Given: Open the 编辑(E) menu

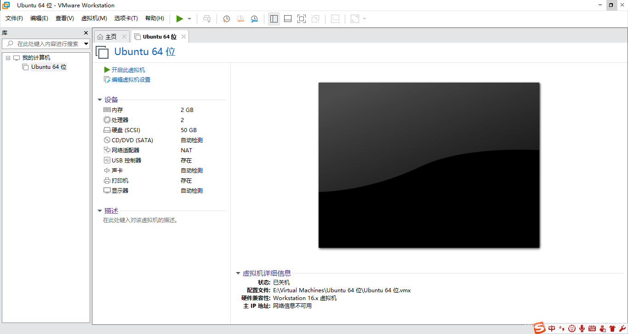Looking at the screenshot, I should 39,18.
